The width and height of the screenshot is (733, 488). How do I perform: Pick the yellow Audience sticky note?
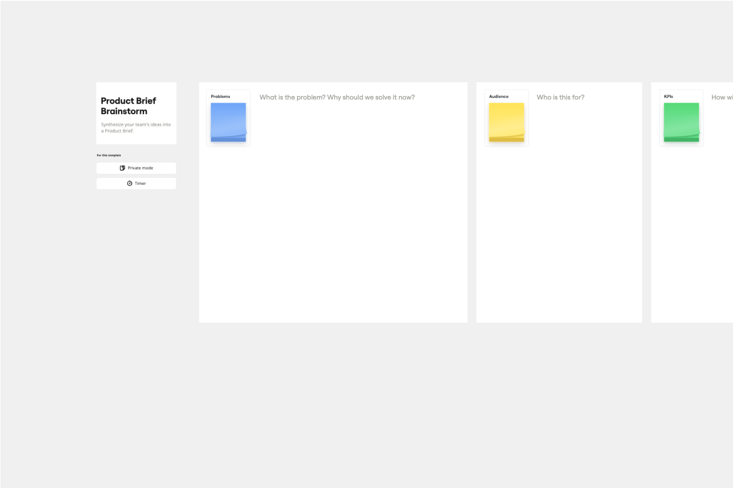click(506, 122)
